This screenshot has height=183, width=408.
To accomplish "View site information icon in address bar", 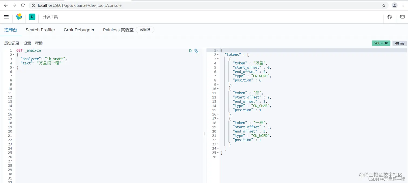I will [x=33, y=5].
